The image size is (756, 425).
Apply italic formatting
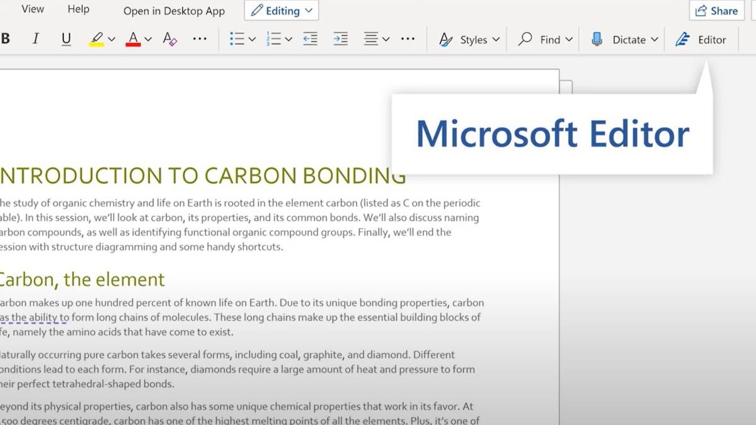pos(35,38)
